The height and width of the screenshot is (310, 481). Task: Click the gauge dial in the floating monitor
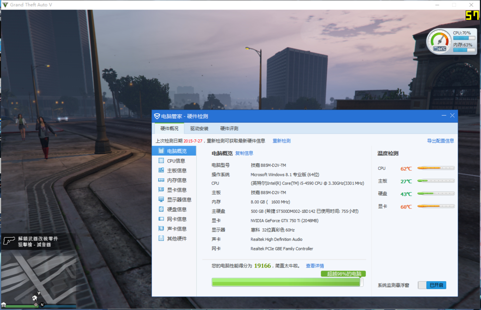click(440, 41)
